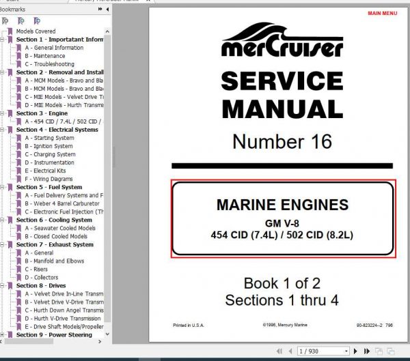Viewport: 410px width, 361px height.
Task: Open A - Seawater Cooled Models bookmark
Action: coord(60,229)
